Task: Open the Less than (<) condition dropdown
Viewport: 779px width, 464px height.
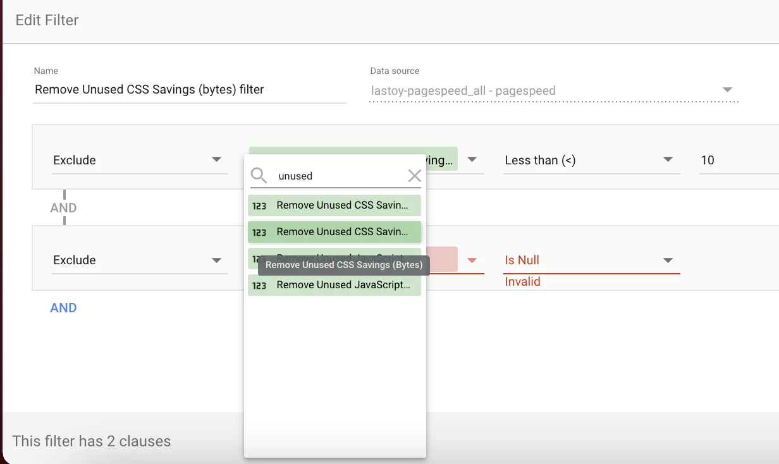Action: point(591,161)
